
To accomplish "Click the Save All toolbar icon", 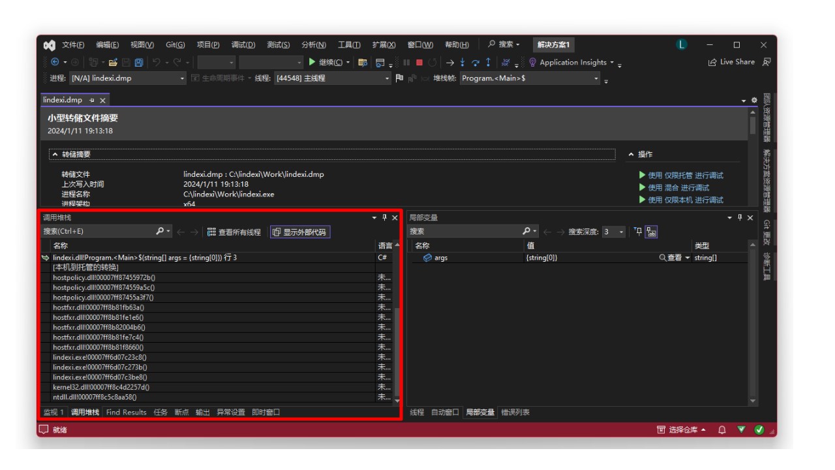I will coord(138,63).
